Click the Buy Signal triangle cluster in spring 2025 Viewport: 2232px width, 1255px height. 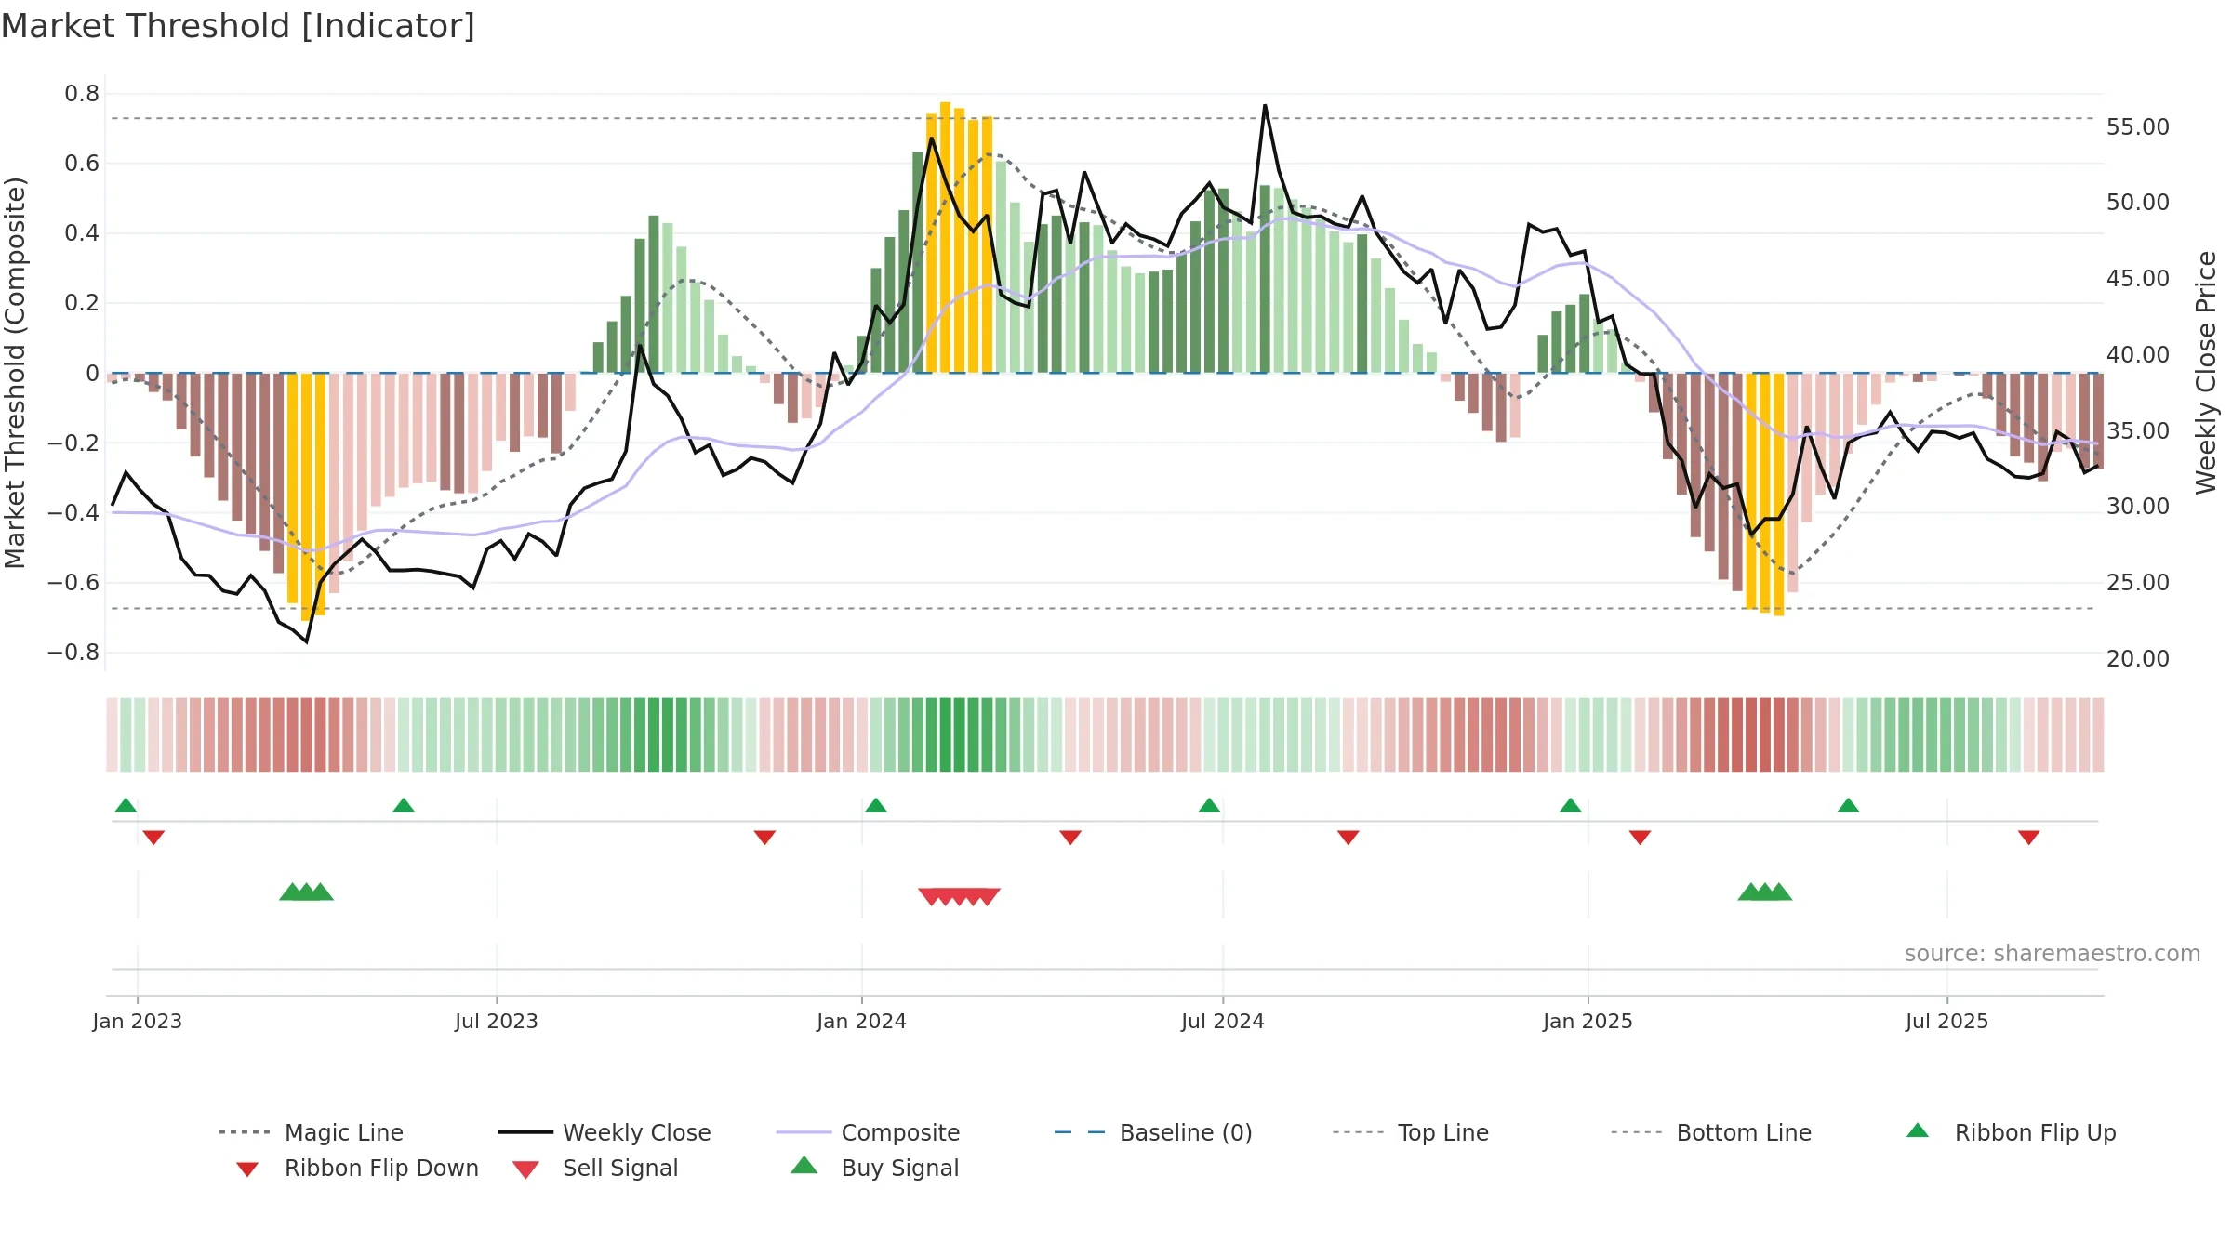[1765, 892]
